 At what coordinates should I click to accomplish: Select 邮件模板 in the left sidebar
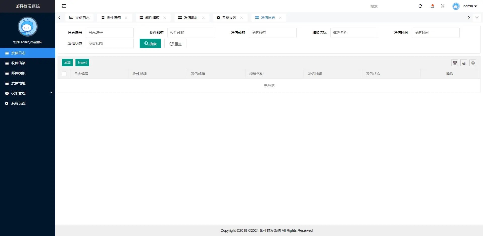[18, 73]
